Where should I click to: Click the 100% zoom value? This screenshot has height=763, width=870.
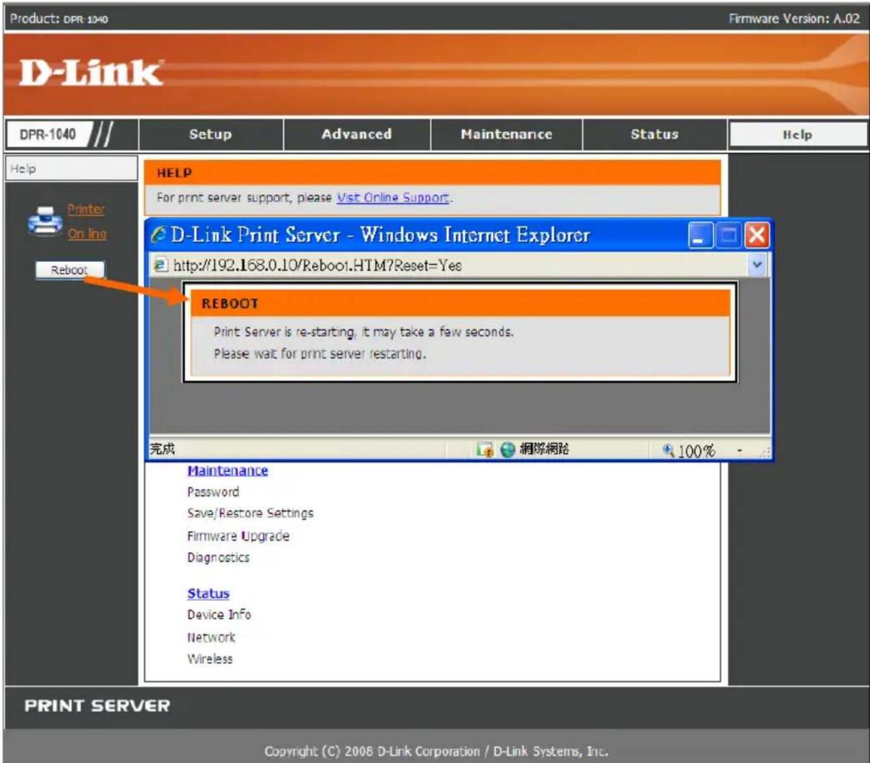(x=696, y=451)
